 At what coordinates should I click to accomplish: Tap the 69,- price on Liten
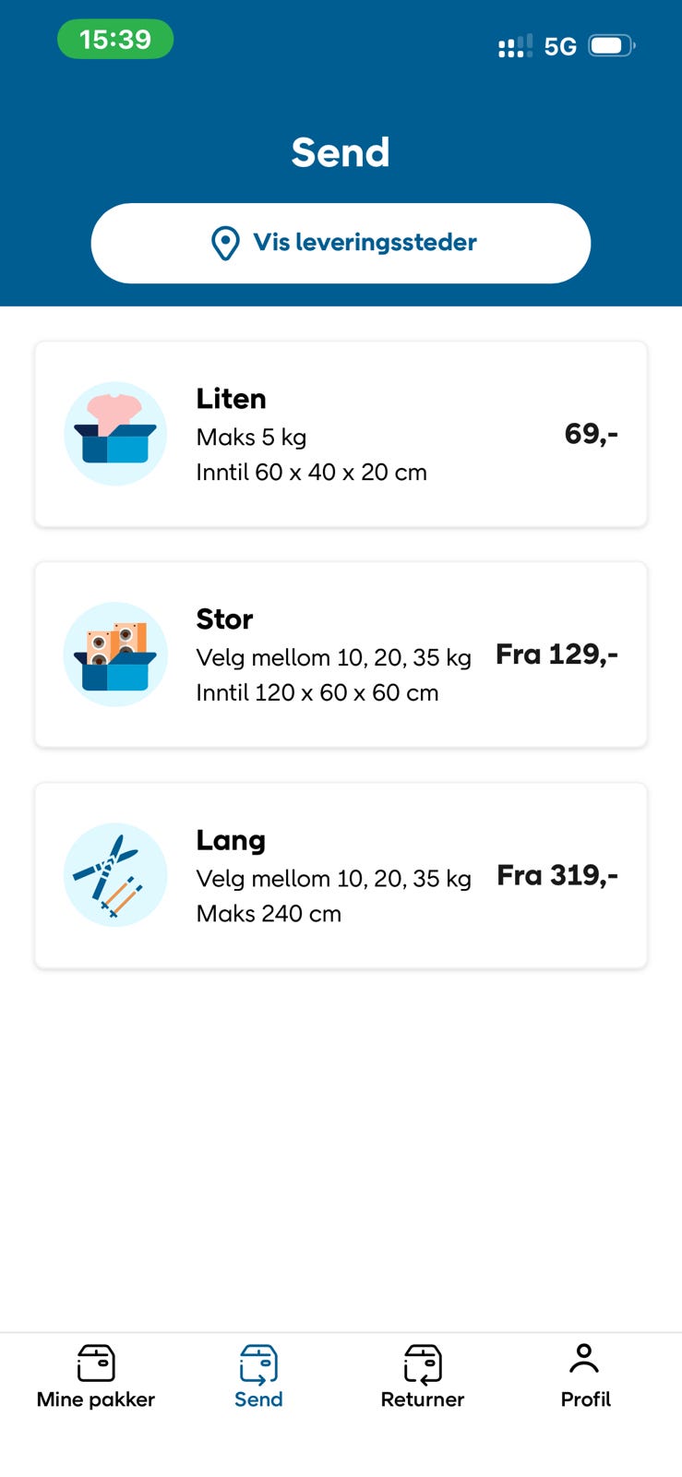(592, 434)
